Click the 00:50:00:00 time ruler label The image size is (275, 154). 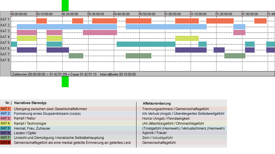[147, 14]
